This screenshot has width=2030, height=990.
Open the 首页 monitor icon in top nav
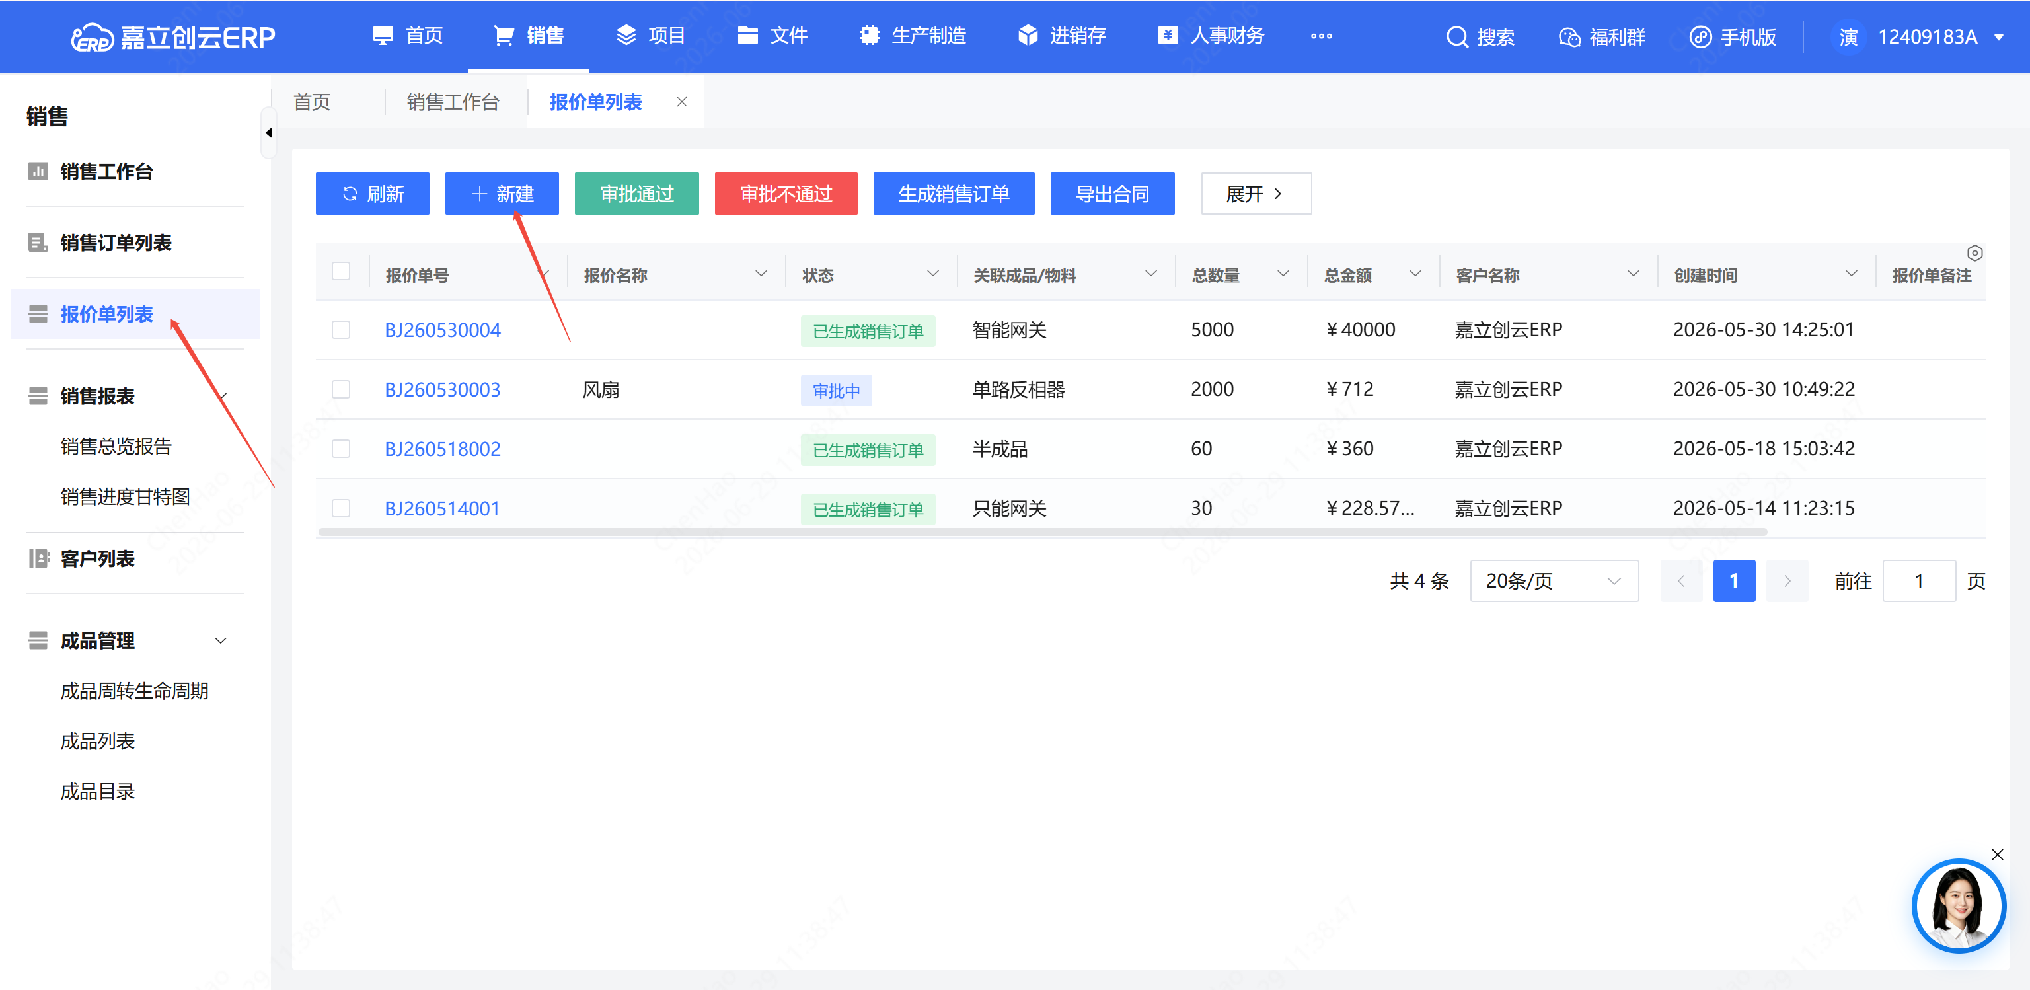pyautogui.click(x=383, y=36)
